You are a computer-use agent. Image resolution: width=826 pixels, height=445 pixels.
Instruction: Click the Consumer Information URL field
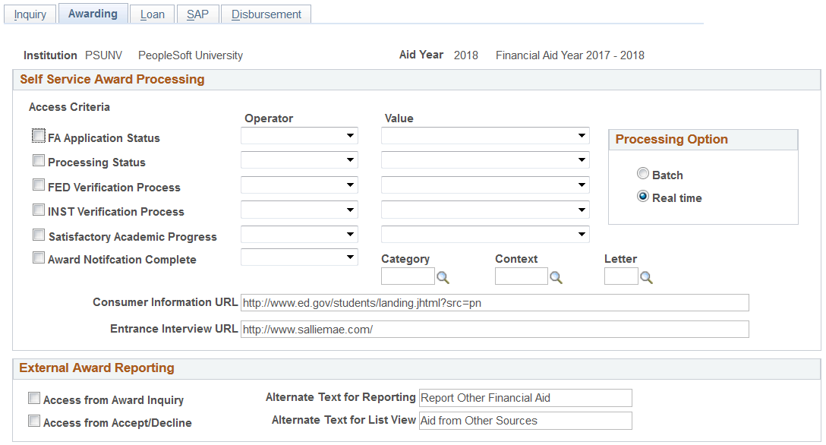point(494,304)
